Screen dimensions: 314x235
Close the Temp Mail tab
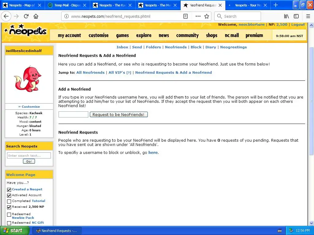point(85,5)
